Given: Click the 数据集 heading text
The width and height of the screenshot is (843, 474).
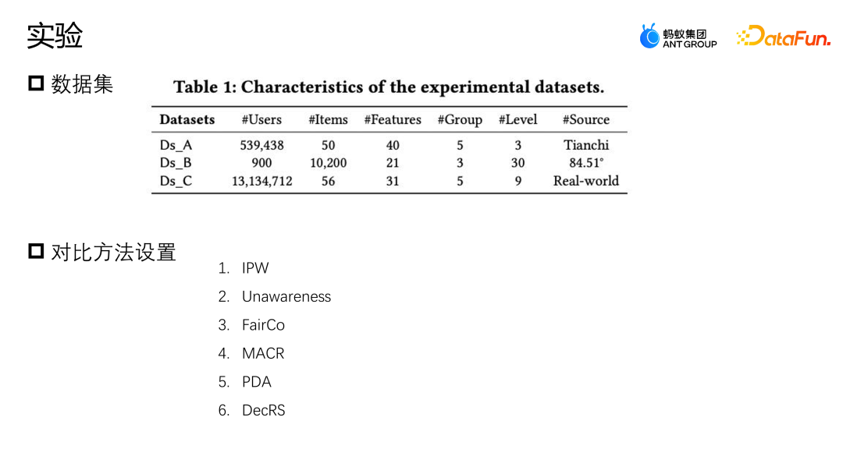Looking at the screenshot, I should tap(82, 84).
